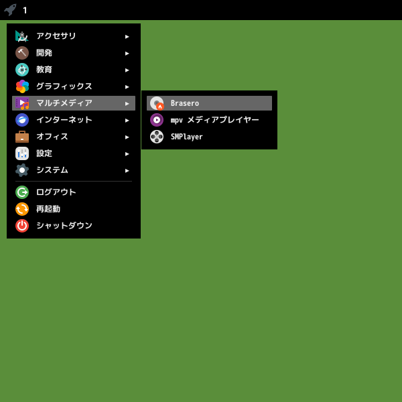Click the 開発 hammer icon
This screenshot has width=402, height=402.
pyautogui.click(x=22, y=53)
